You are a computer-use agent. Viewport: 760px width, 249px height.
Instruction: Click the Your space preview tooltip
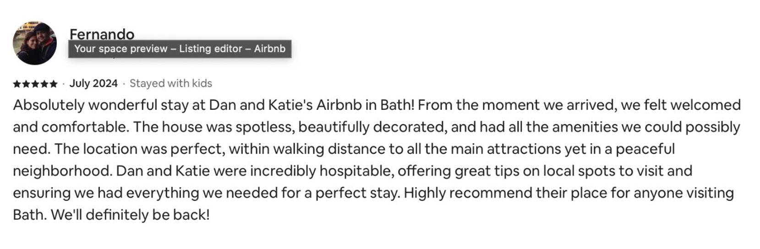(180, 49)
